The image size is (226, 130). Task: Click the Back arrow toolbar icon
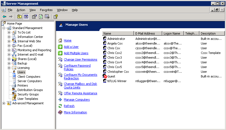[x=4, y=17]
